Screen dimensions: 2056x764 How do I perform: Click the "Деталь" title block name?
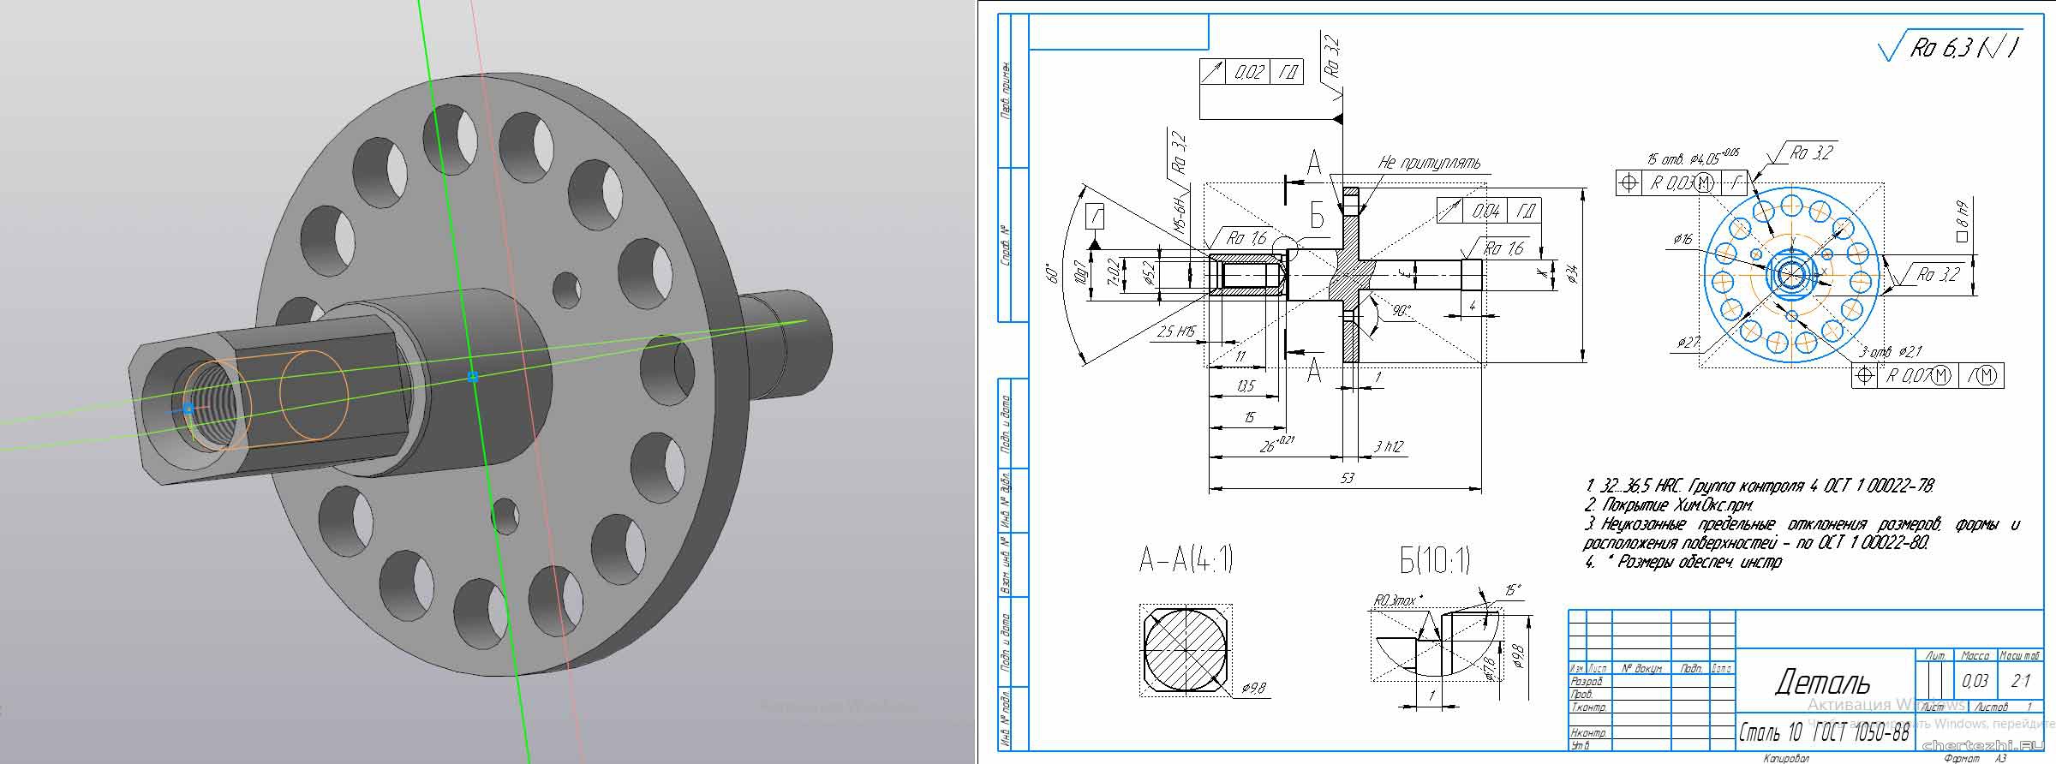coord(1822,683)
